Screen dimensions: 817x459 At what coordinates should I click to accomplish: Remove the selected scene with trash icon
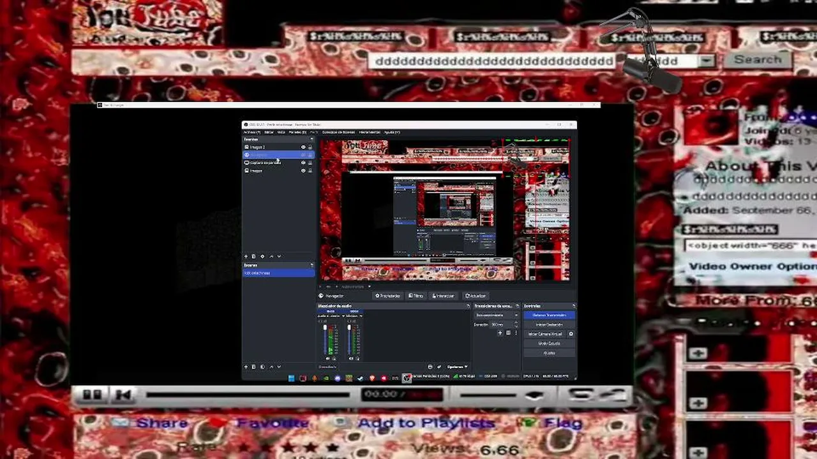point(253,367)
